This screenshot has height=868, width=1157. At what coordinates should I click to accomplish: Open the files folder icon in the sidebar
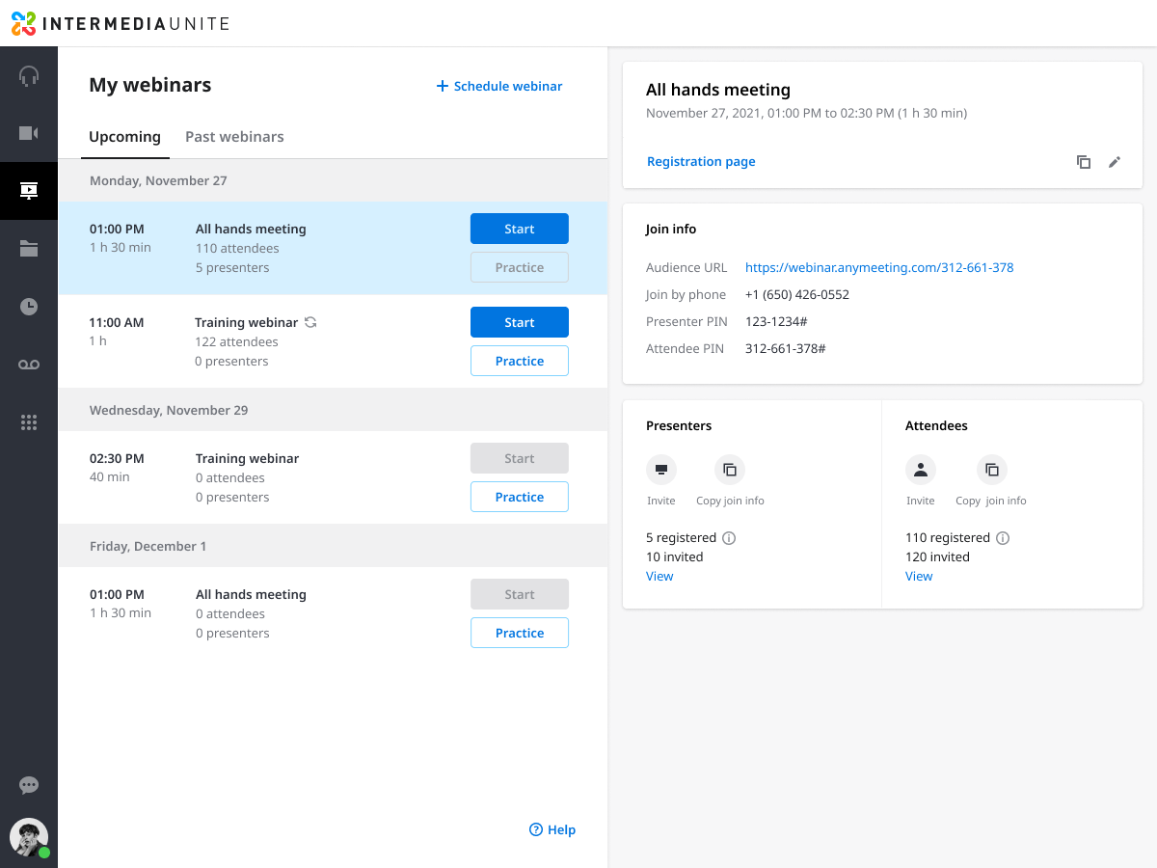point(29,249)
